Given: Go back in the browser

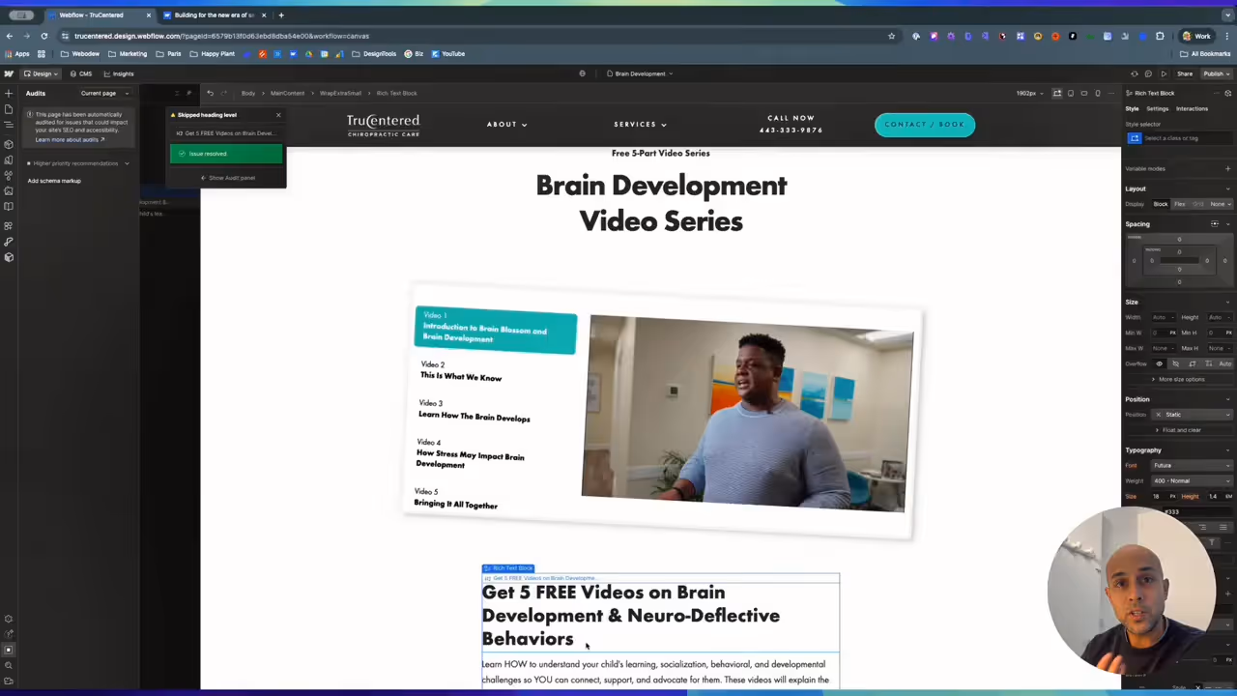Looking at the screenshot, I should point(10,36).
